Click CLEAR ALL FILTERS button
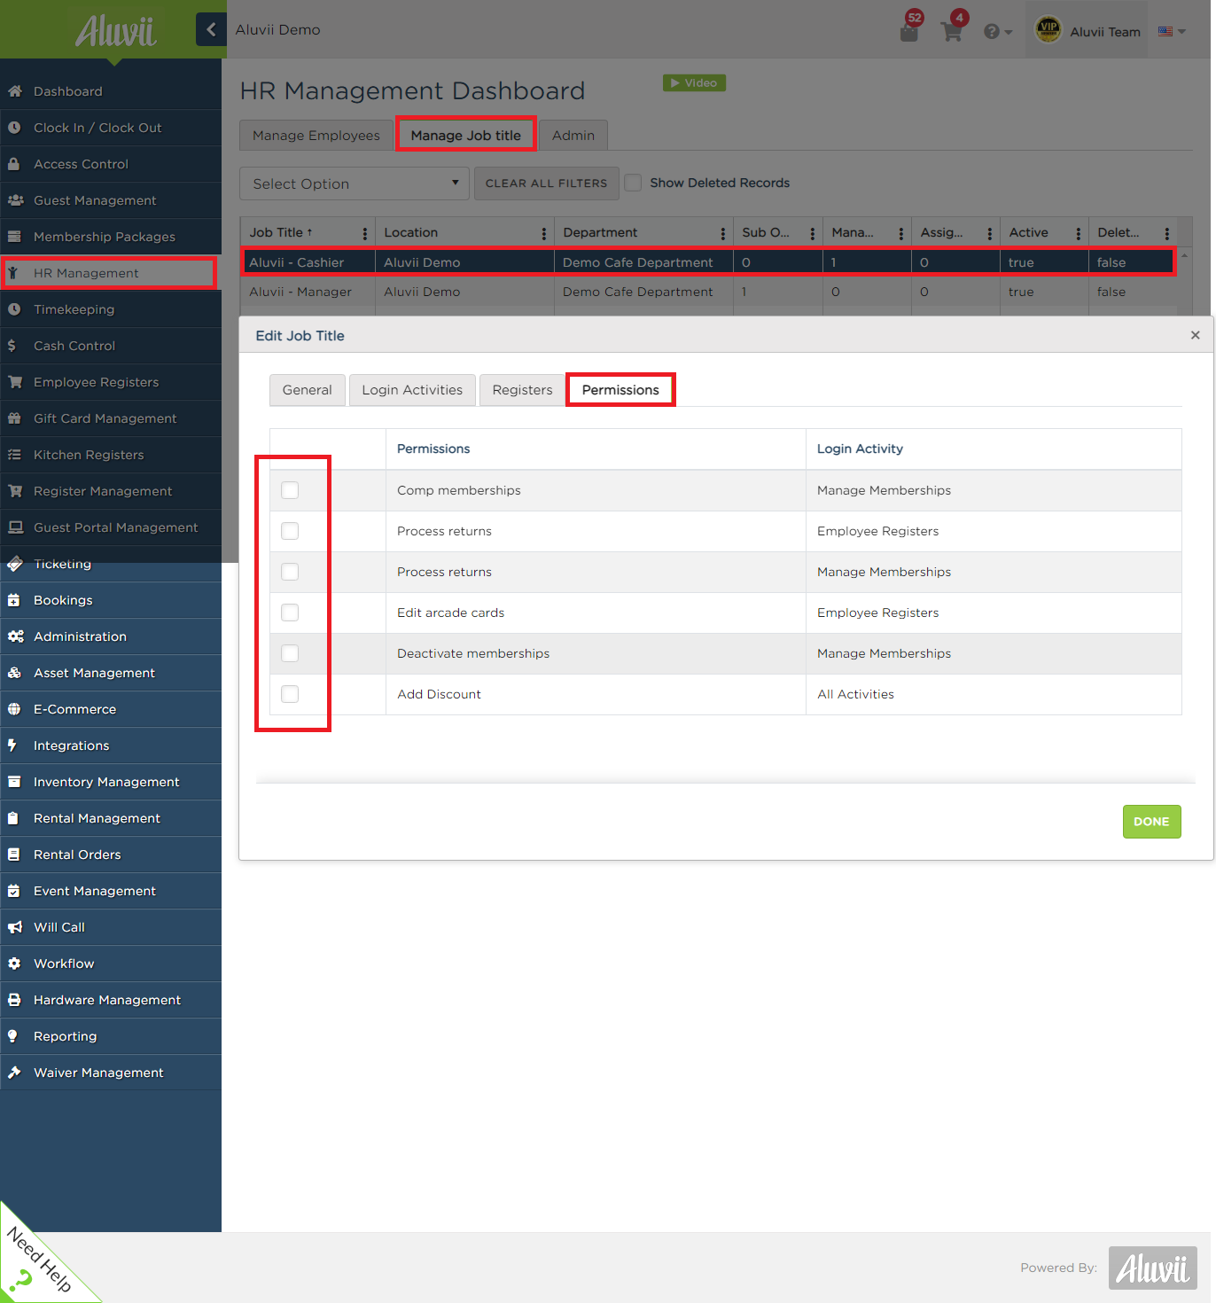 (x=546, y=183)
